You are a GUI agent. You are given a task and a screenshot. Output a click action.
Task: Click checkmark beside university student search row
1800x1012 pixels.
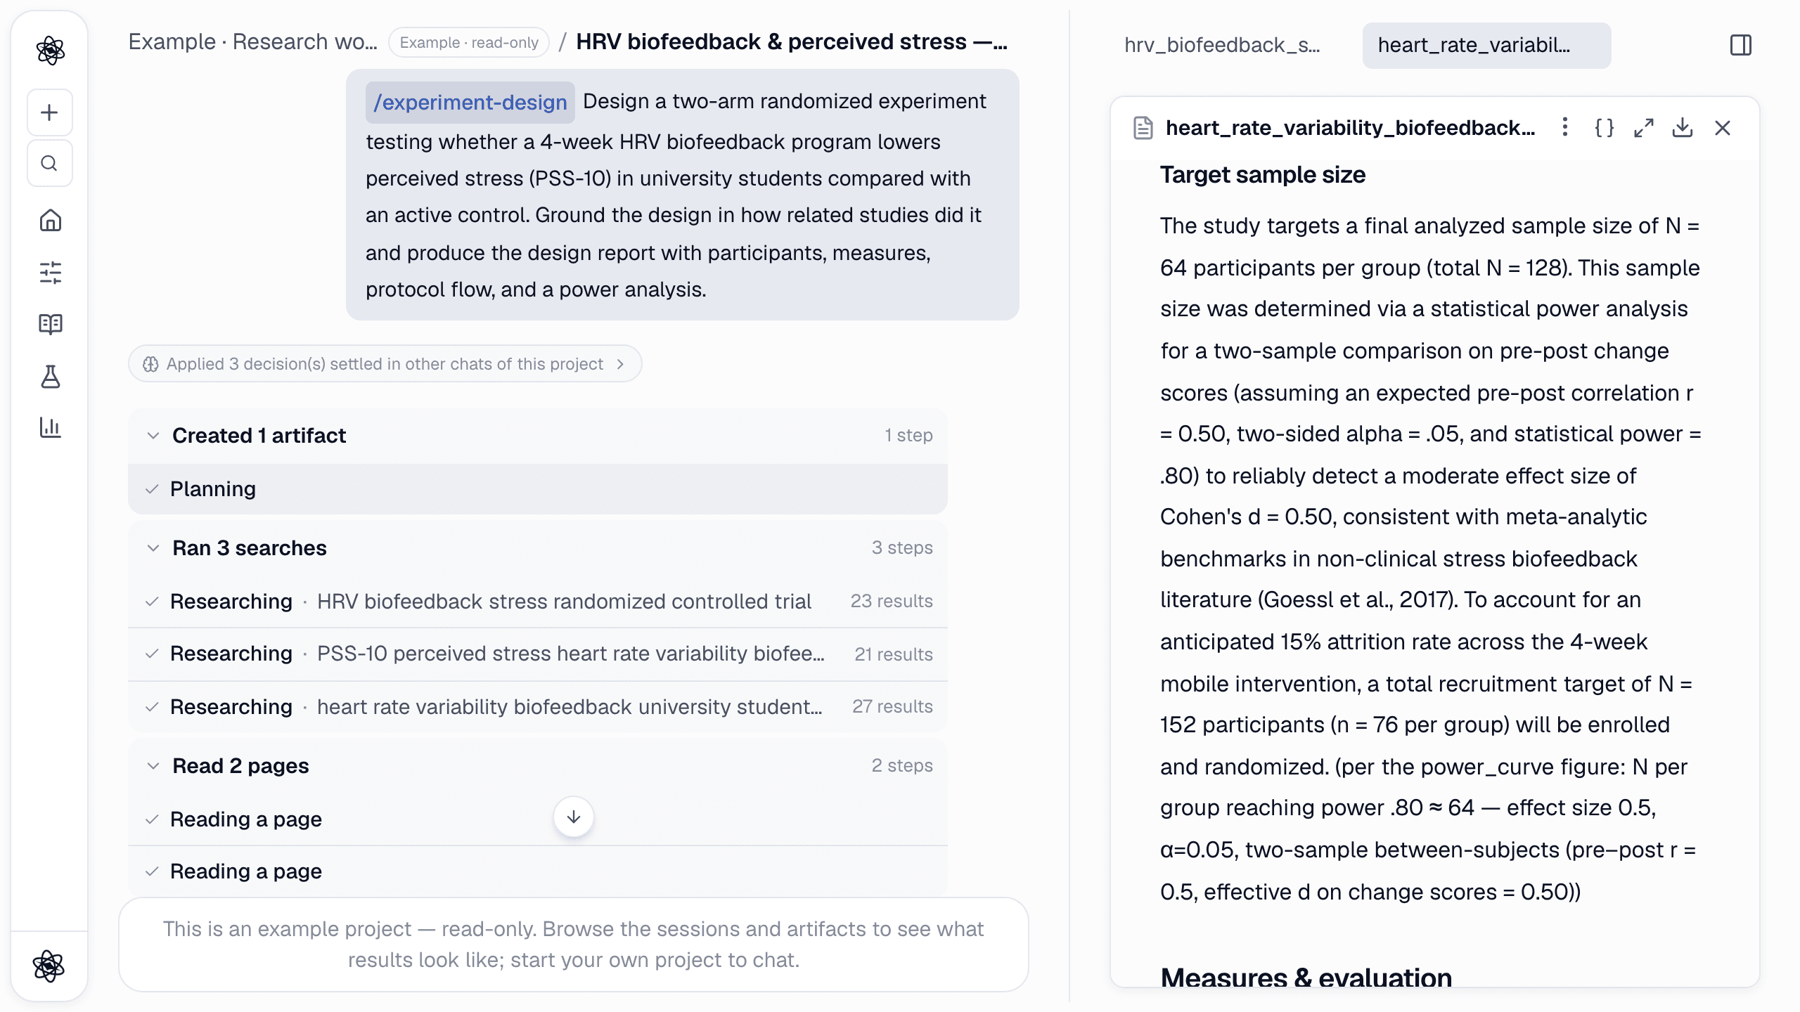coord(152,707)
